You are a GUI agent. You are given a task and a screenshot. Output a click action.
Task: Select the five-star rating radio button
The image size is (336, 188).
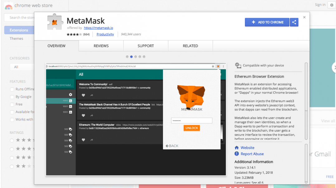click(x=12, y=140)
